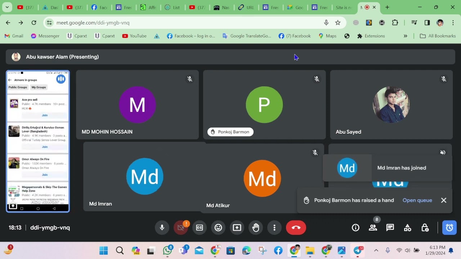
Task: Toggle Chrome side panel icon
Action: (427, 23)
